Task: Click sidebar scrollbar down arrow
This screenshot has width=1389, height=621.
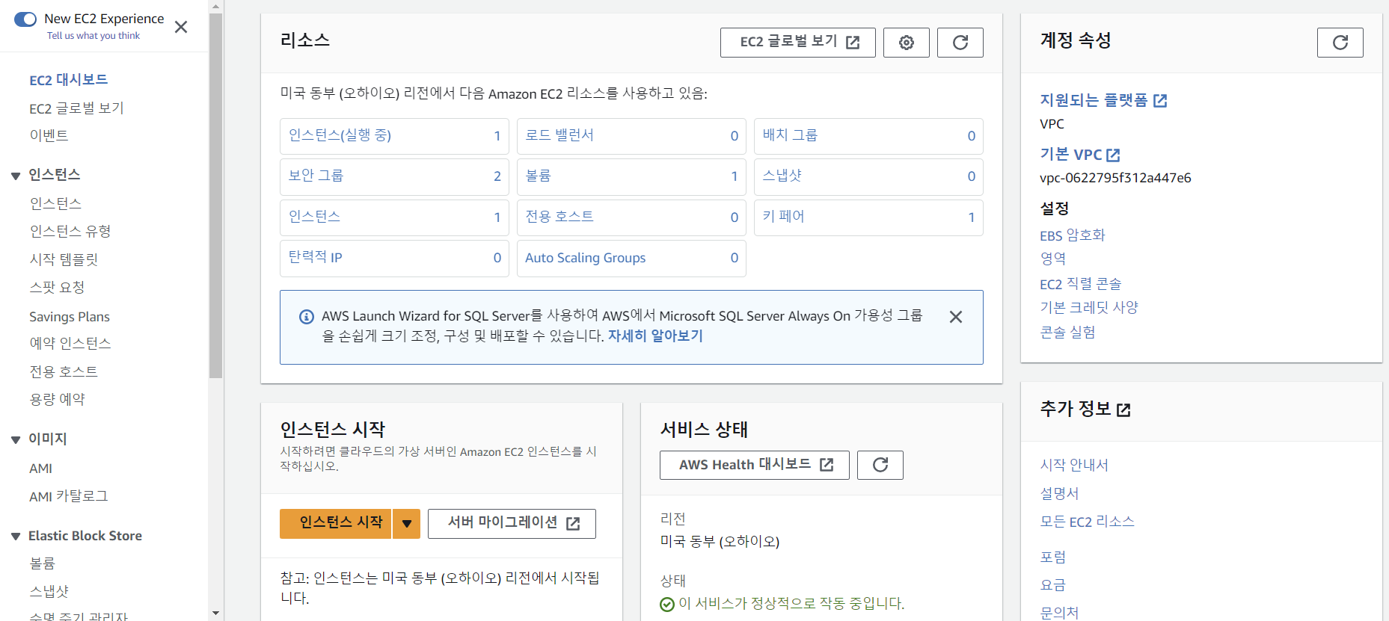Action: click(x=216, y=614)
